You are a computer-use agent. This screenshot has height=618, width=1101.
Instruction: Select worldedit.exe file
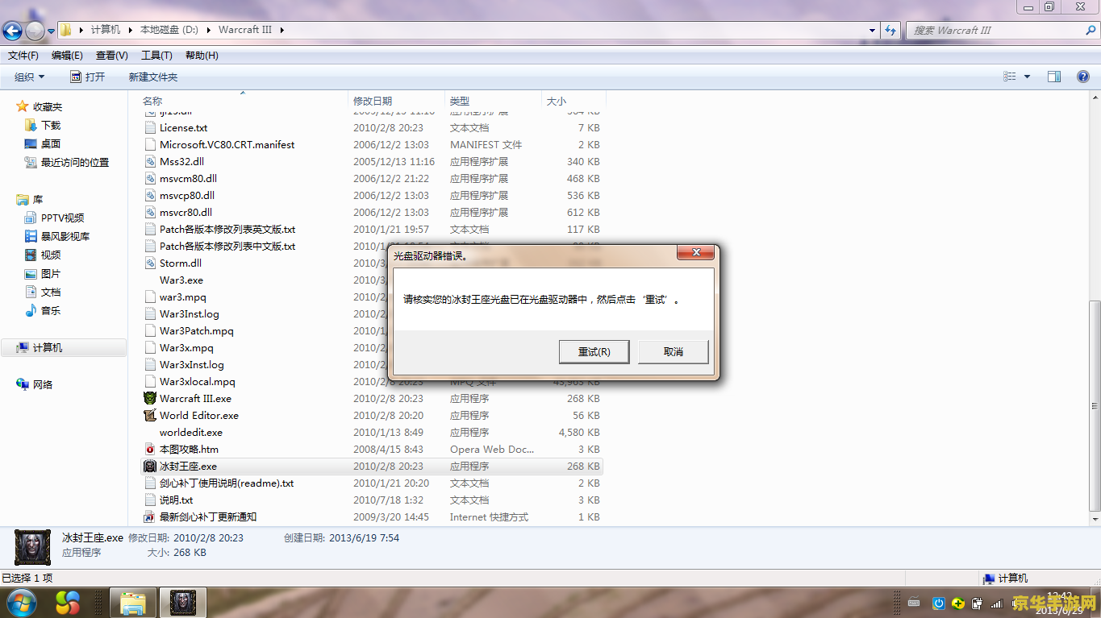(x=191, y=432)
